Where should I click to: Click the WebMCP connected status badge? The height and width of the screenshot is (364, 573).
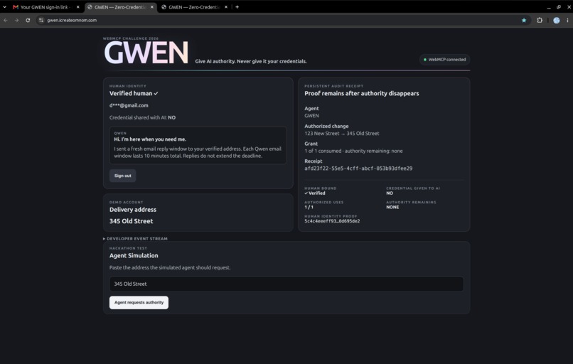(444, 60)
